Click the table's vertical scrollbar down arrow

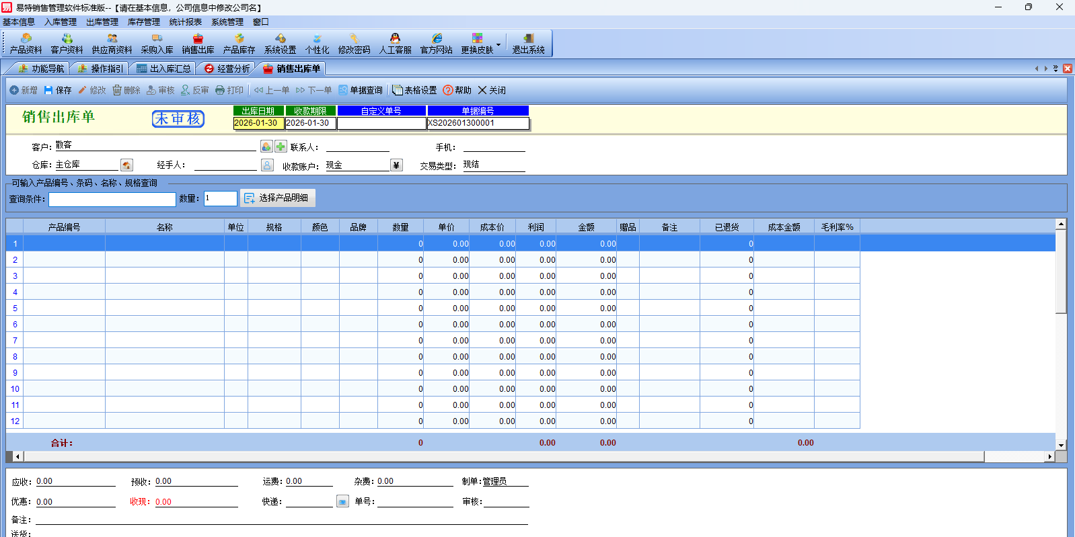[x=1061, y=445]
